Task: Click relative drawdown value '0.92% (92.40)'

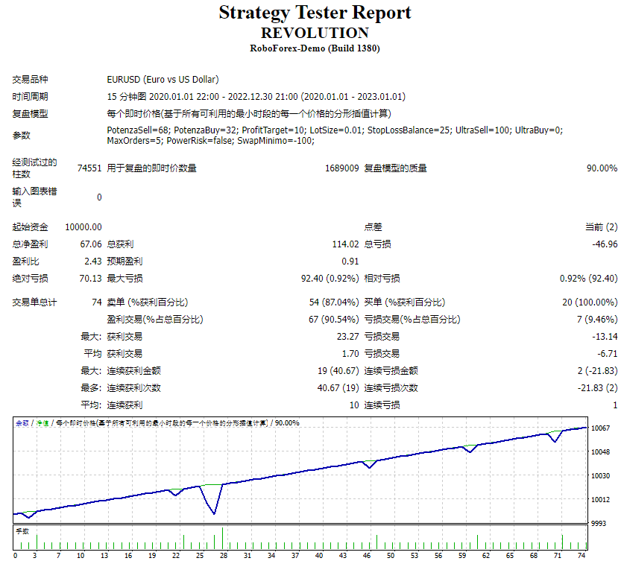Action: (588, 279)
